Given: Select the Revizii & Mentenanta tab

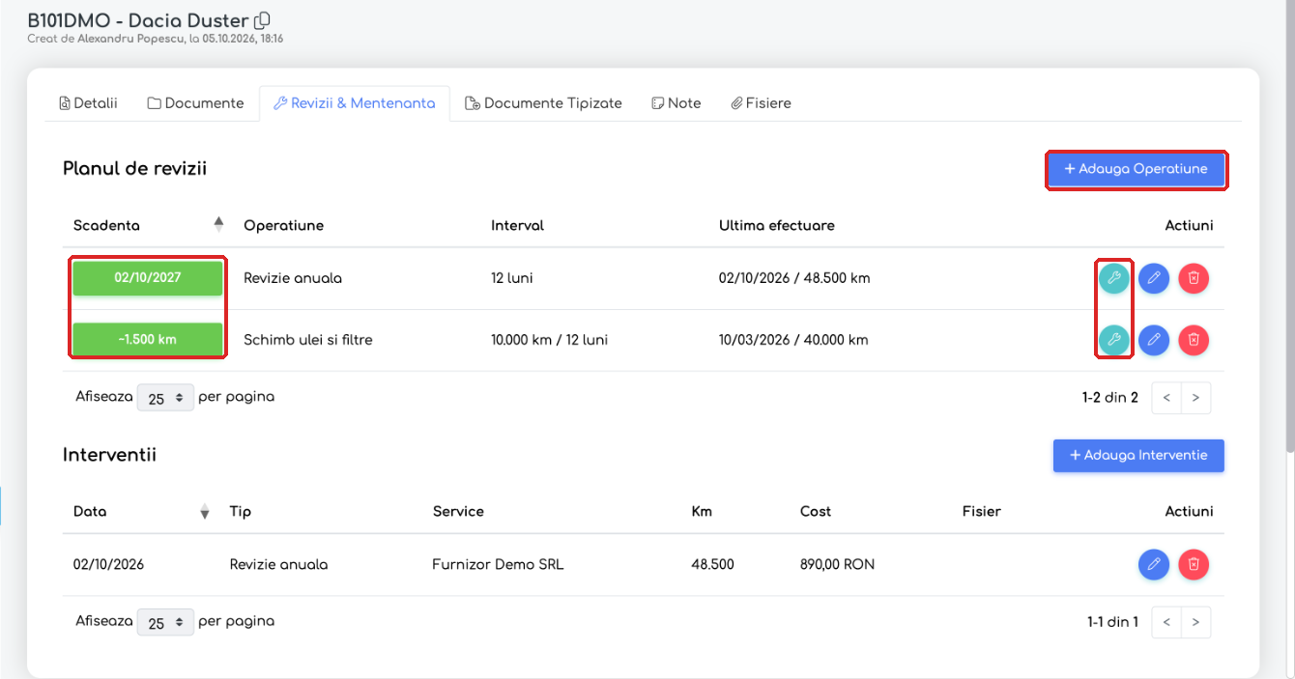Looking at the screenshot, I should (x=354, y=103).
